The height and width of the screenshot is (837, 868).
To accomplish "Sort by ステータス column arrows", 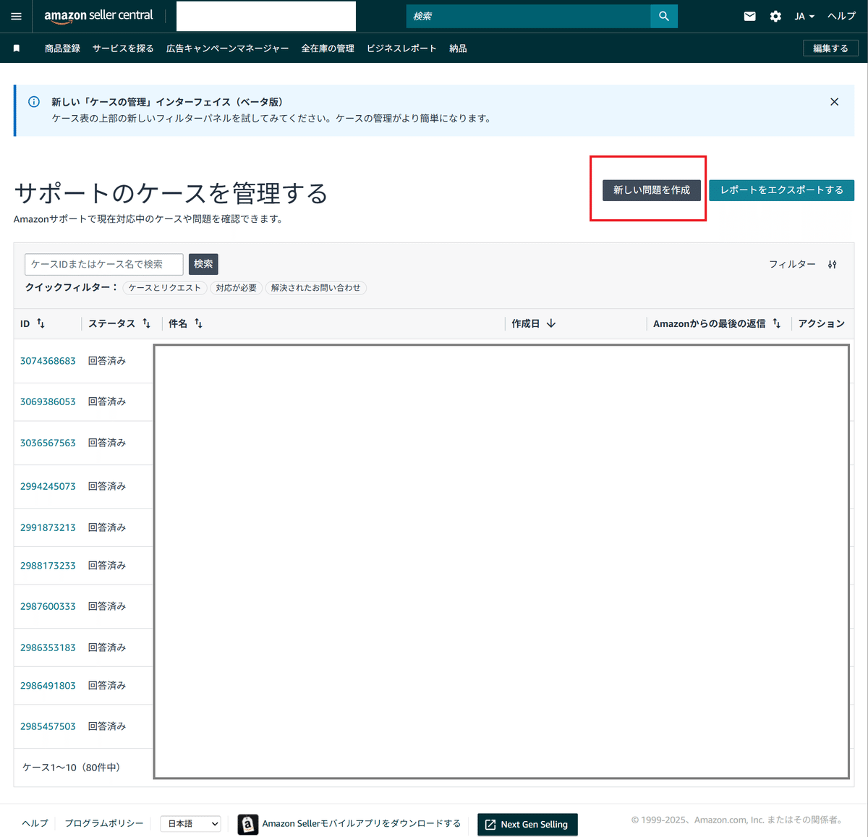I will (x=146, y=323).
